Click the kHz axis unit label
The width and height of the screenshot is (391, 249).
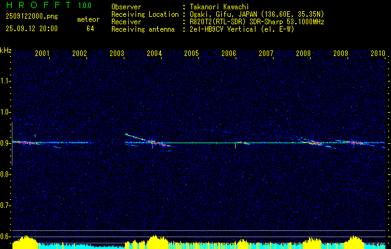[x=6, y=50]
